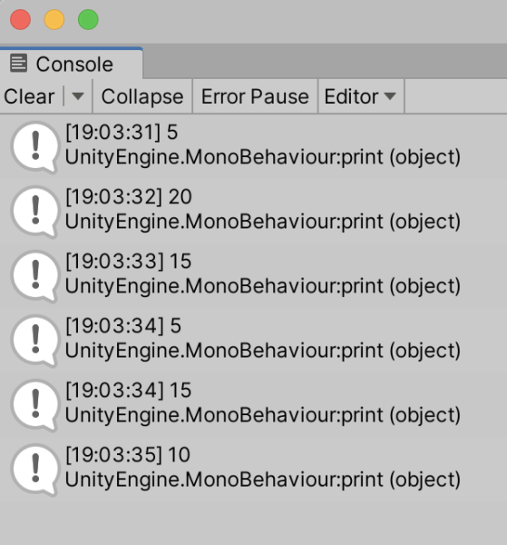Select the first log message showing 5
This screenshot has height=545, width=507.
click(x=253, y=146)
